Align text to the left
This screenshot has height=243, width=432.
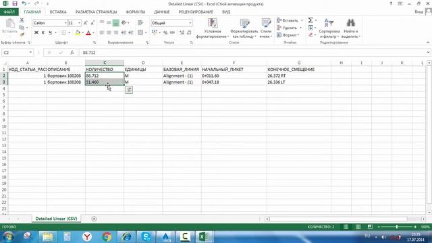[102, 32]
